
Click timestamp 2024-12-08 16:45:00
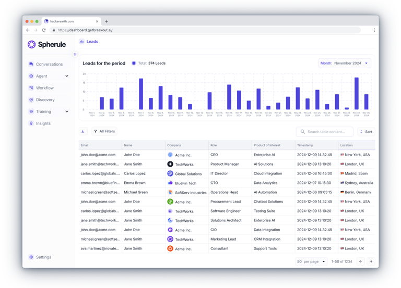click(314, 173)
